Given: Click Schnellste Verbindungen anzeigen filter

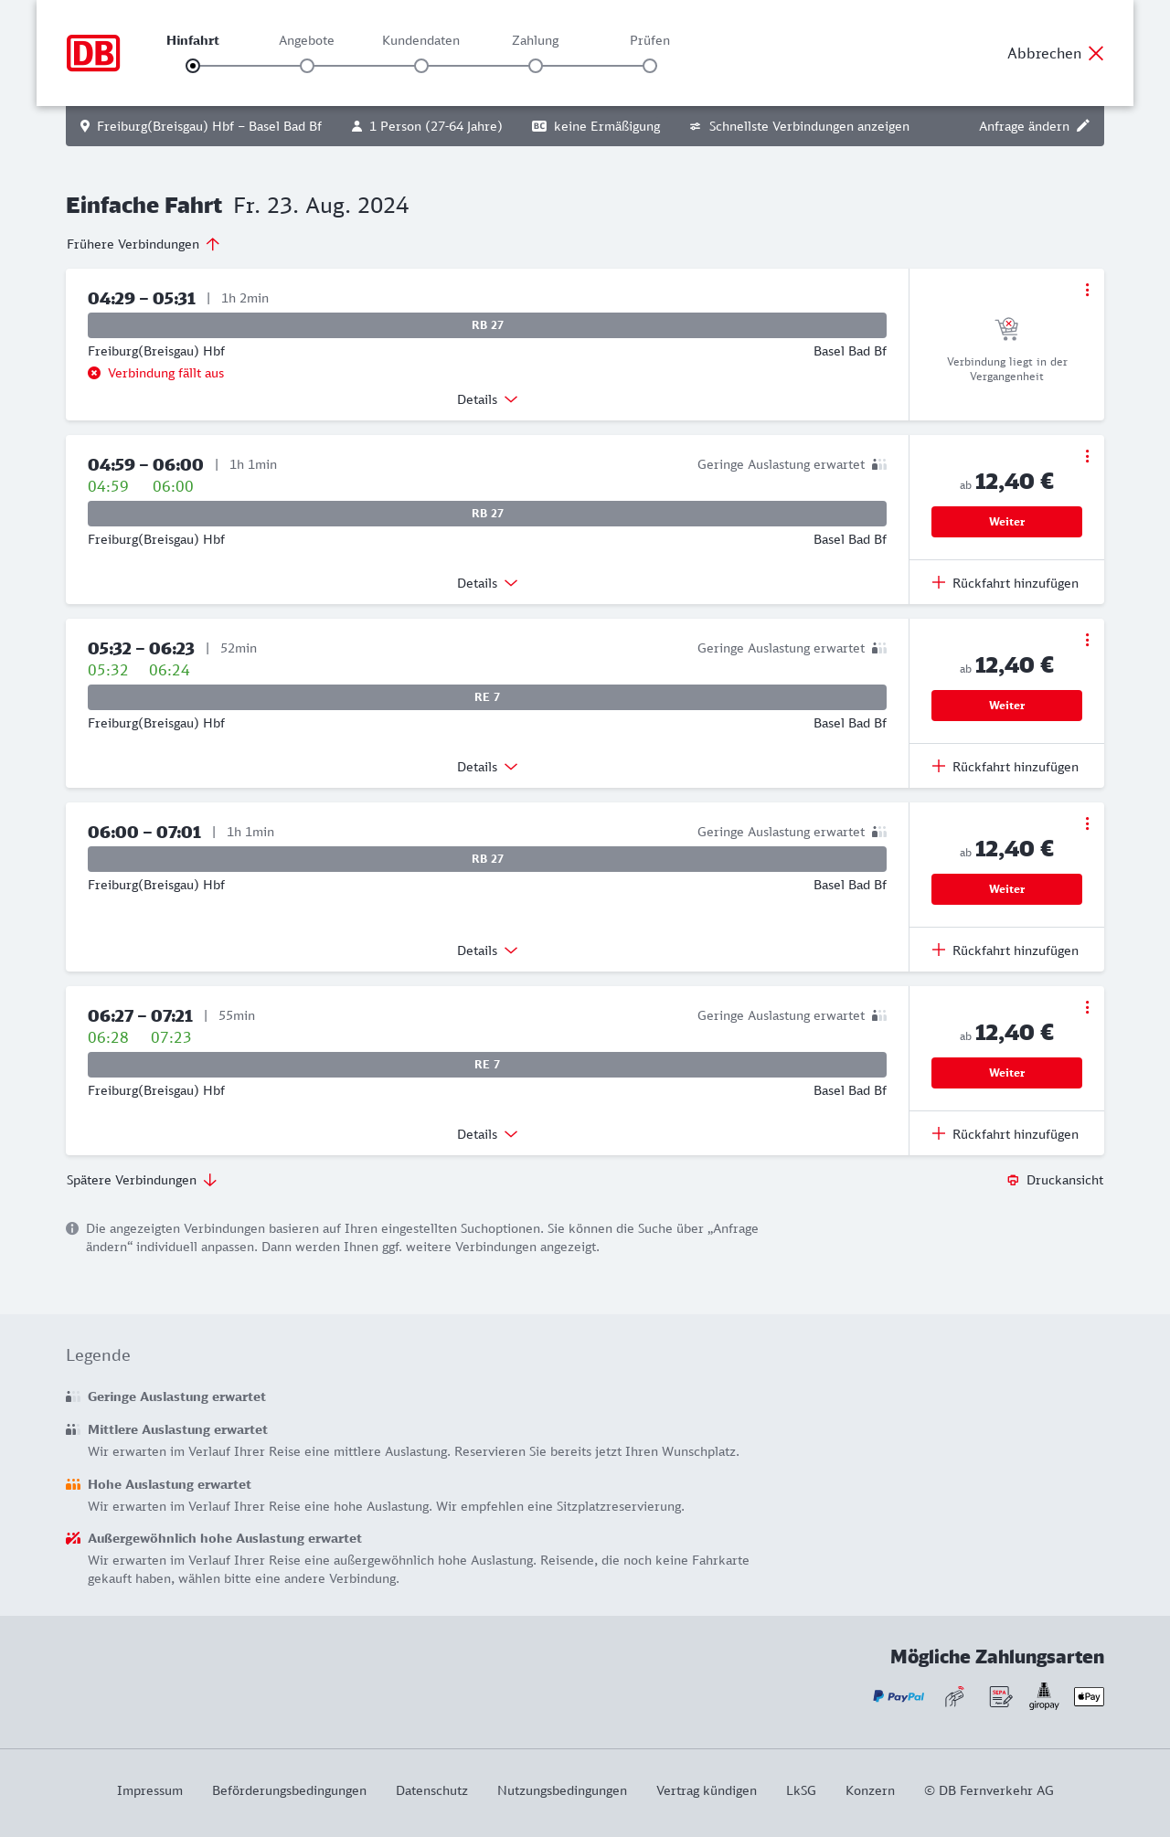Looking at the screenshot, I should (800, 126).
